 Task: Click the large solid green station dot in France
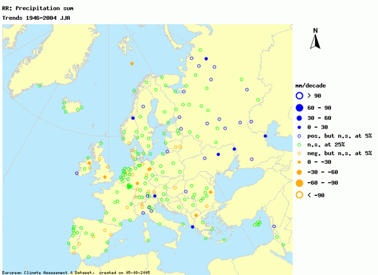coord(129,186)
